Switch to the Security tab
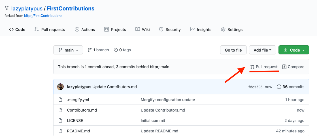Screen dimensions: 317x140 (170, 30)
